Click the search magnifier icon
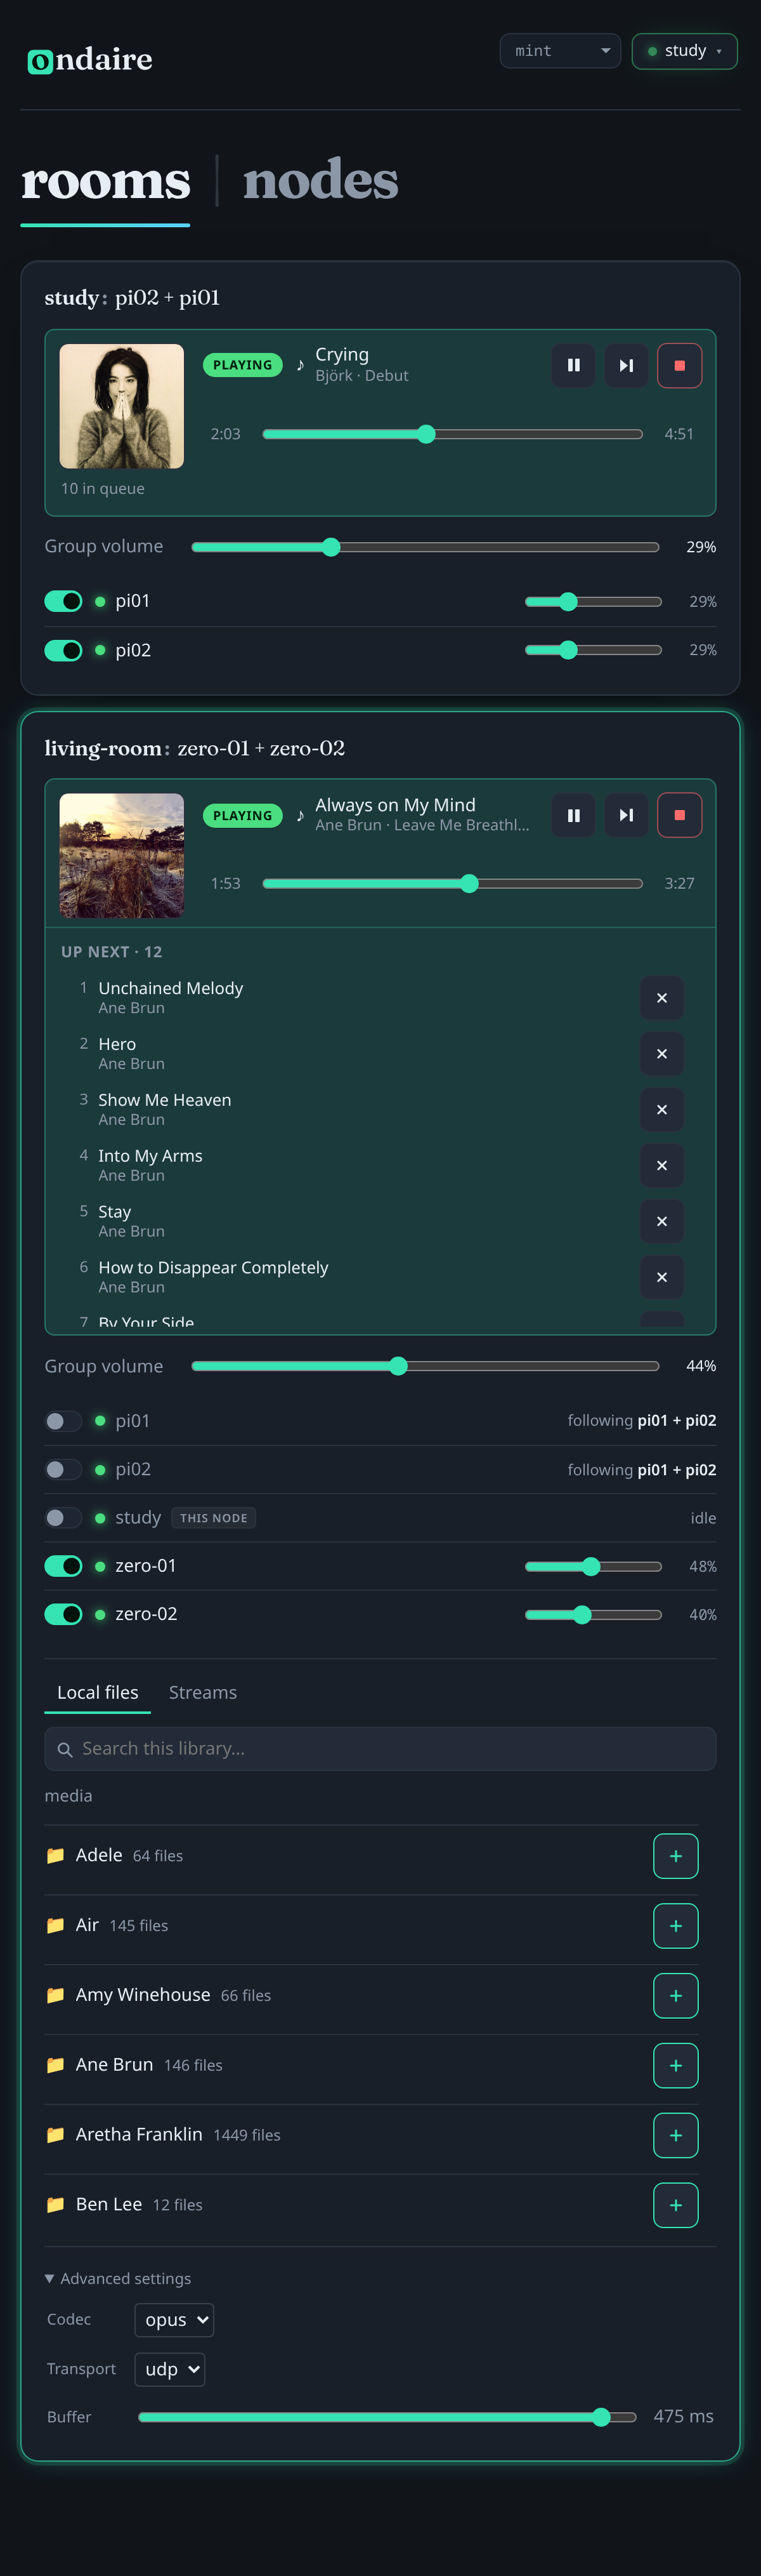The image size is (761, 2576). 65,1749
